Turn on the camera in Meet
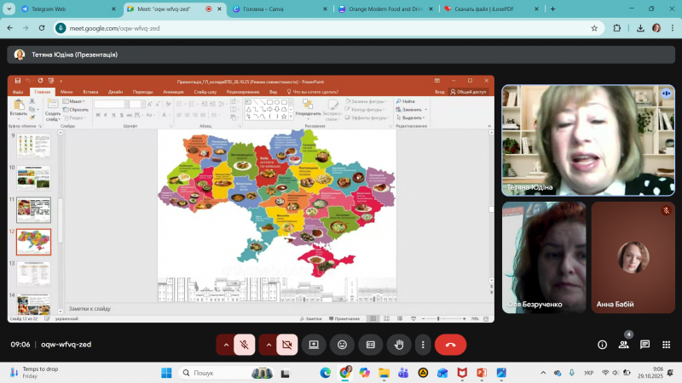The height and width of the screenshot is (383, 682). point(287,345)
